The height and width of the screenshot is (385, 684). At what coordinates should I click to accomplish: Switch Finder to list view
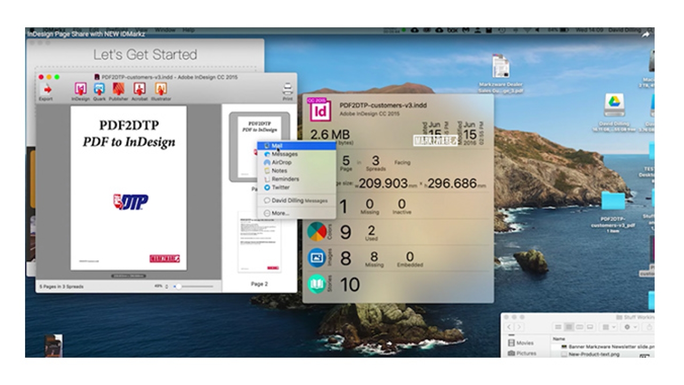[569, 327]
